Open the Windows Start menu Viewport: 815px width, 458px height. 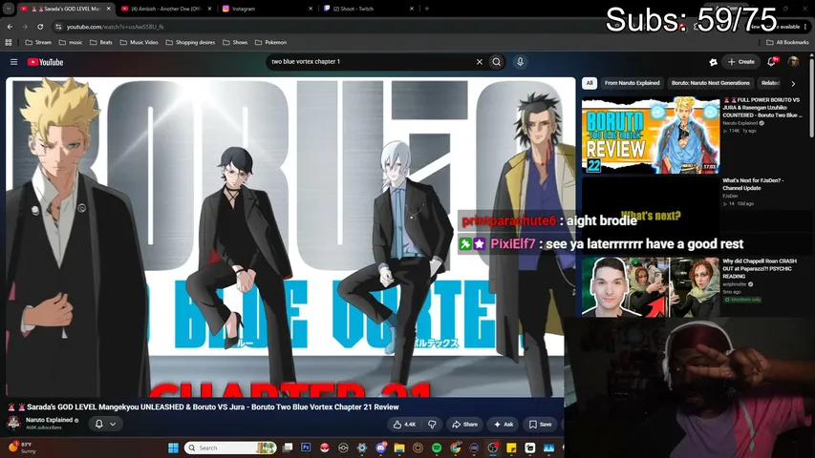click(x=174, y=448)
